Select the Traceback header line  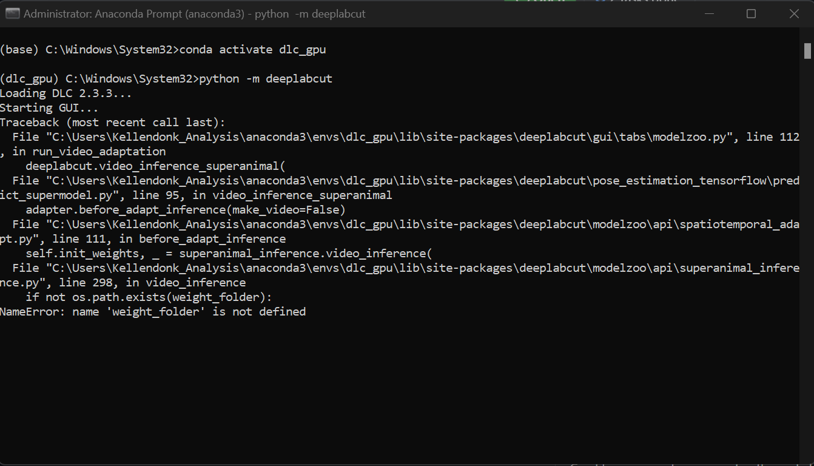coord(112,122)
